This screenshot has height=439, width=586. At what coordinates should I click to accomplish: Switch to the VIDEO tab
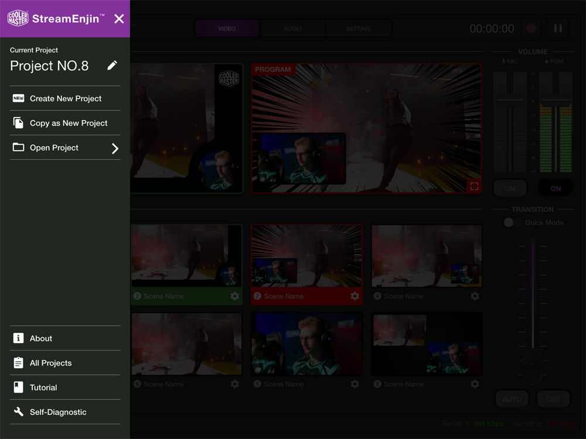pos(227,28)
